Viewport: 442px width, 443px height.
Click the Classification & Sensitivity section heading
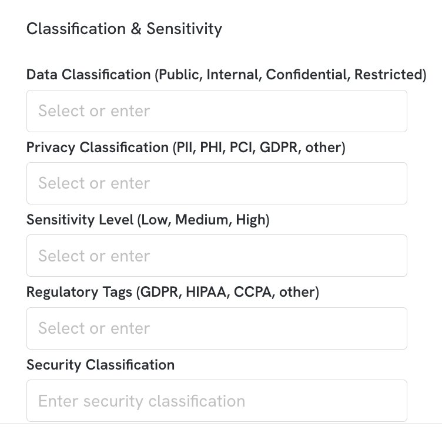coord(125,29)
